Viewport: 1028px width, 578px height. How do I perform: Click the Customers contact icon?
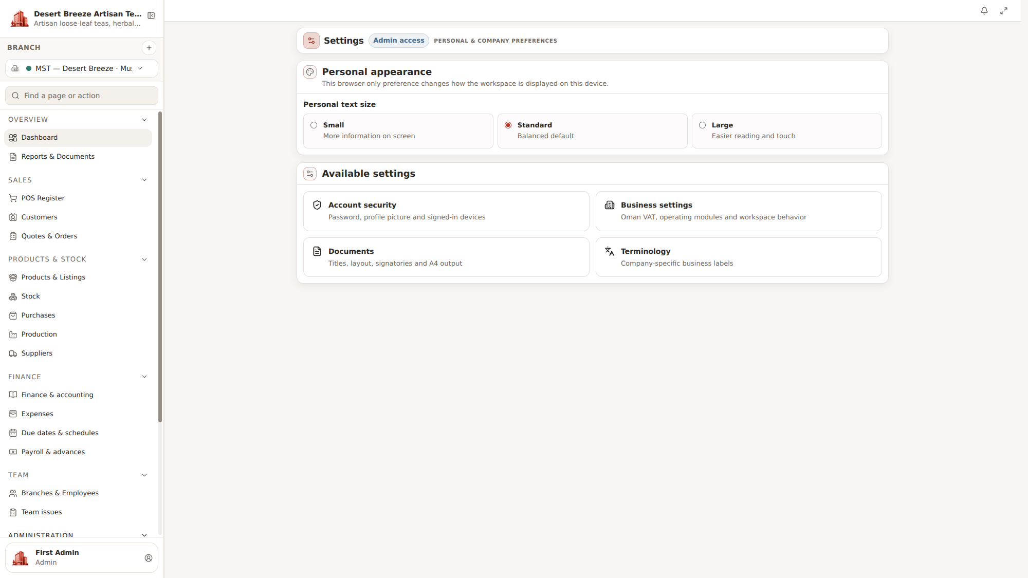tap(13, 217)
